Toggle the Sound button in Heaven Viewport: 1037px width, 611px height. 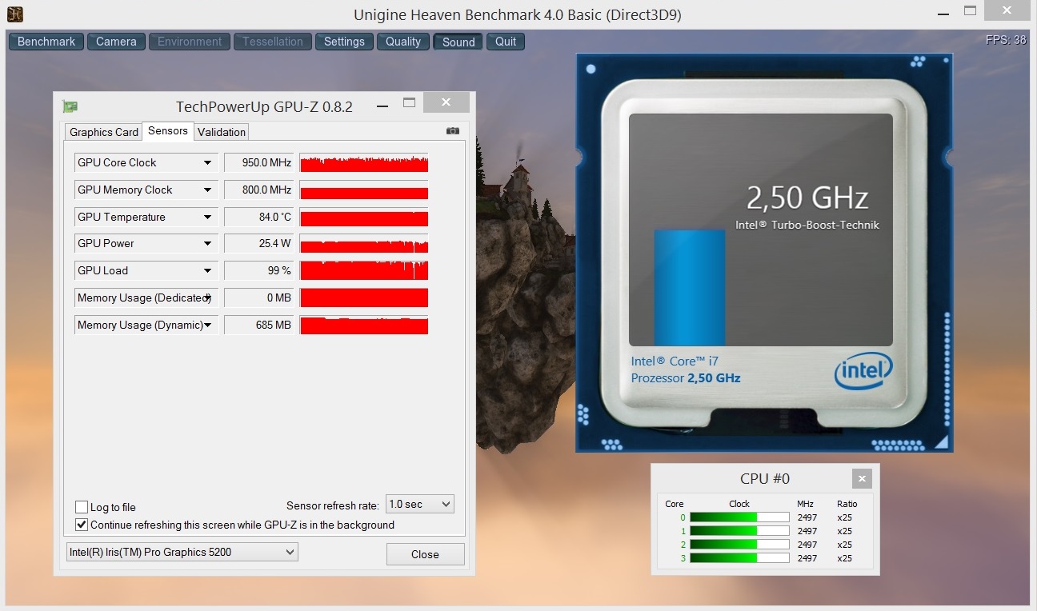[458, 42]
